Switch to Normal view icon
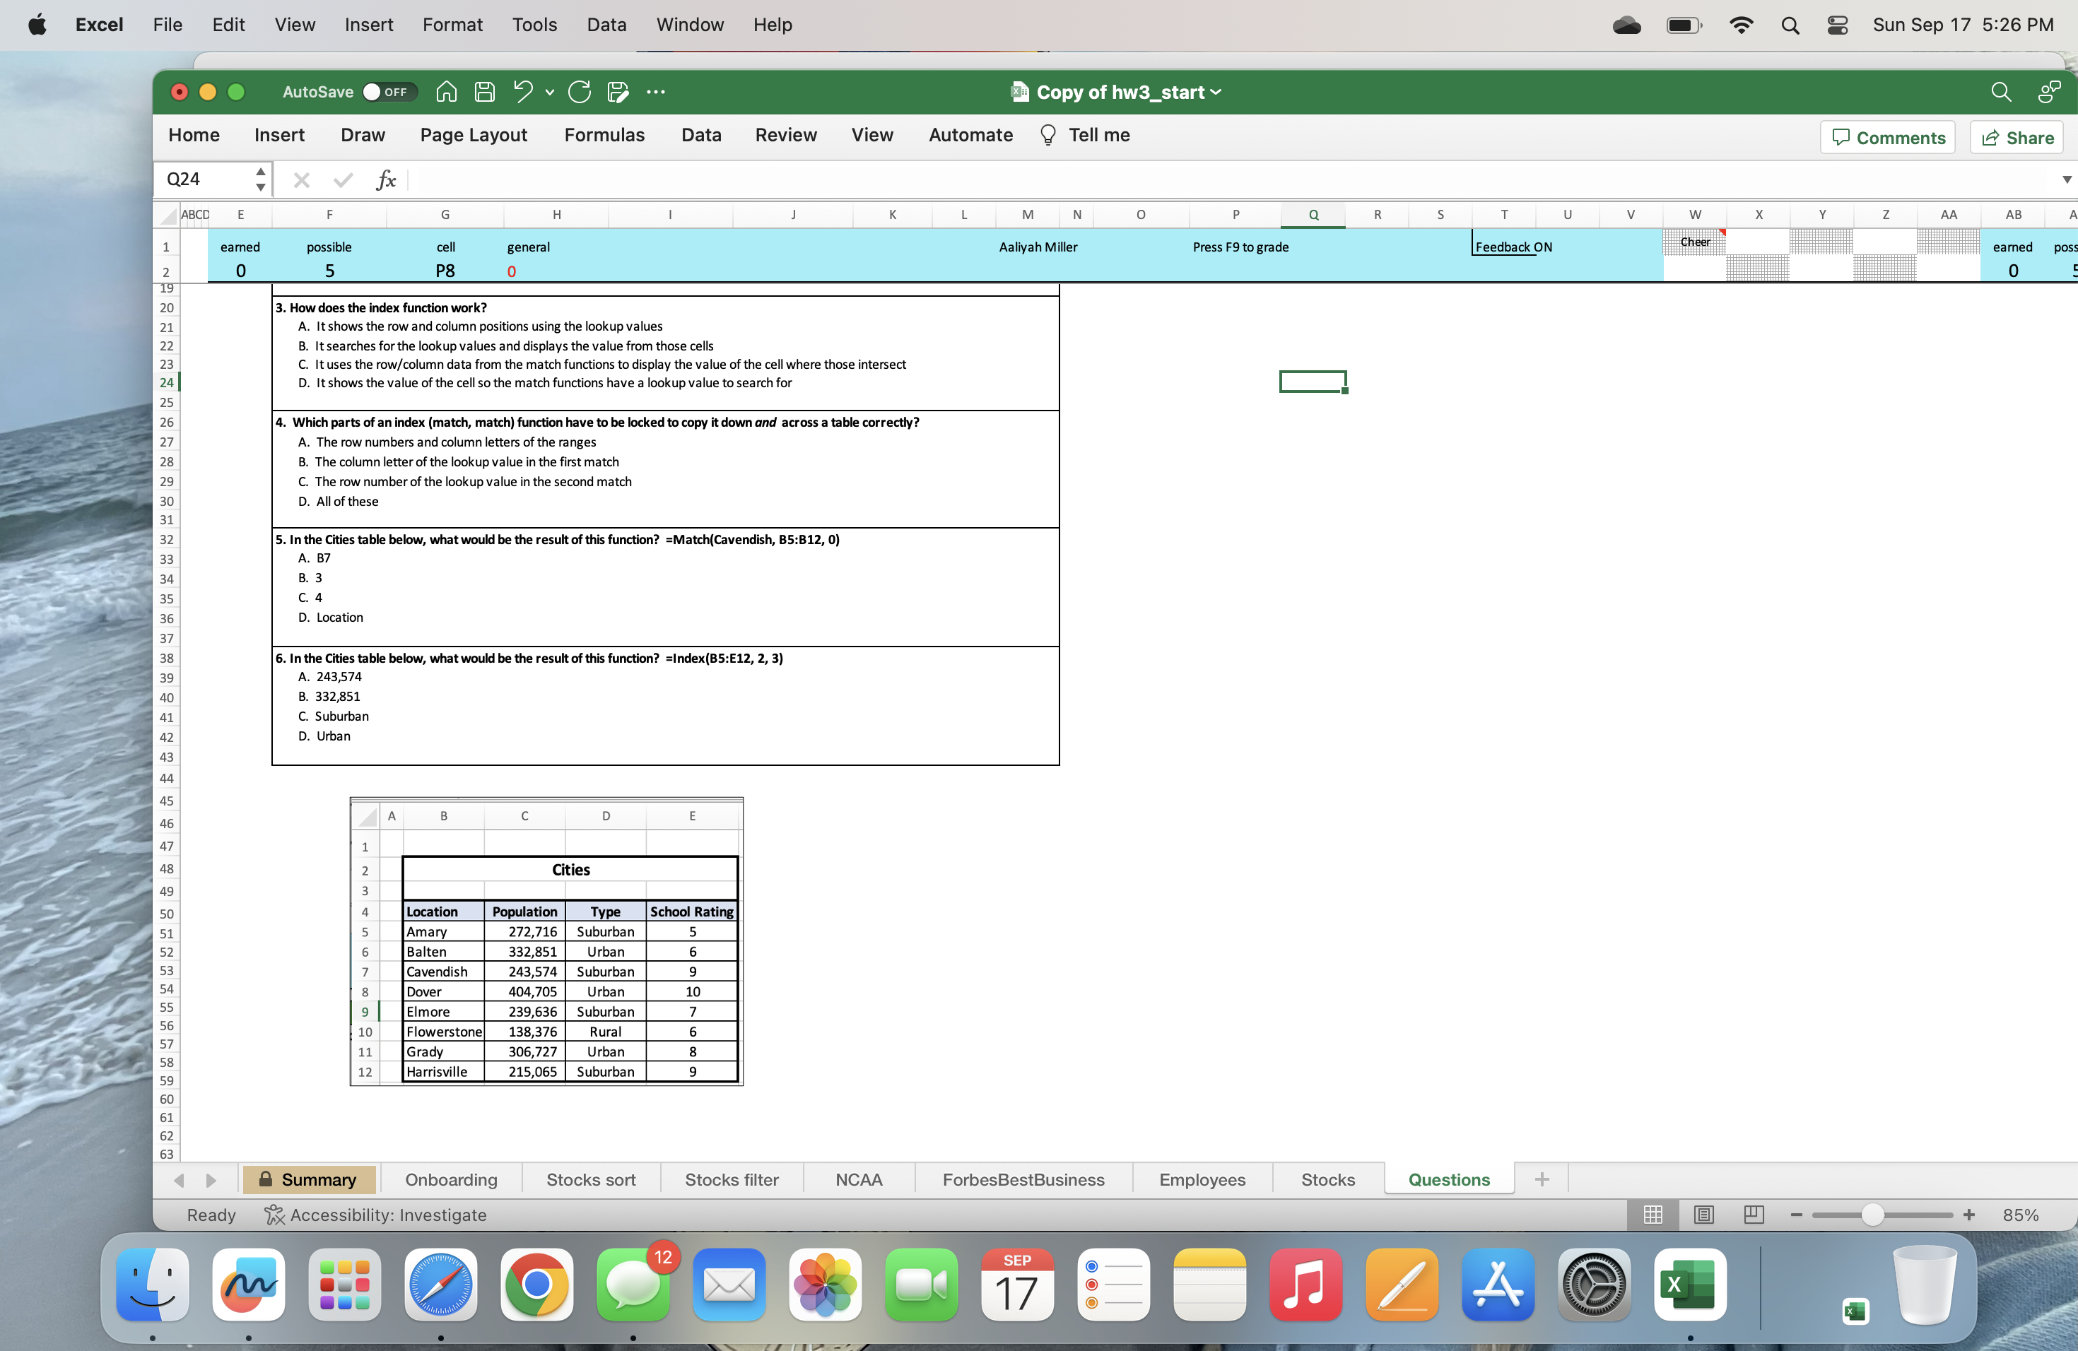The image size is (2078, 1351). tap(1652, 1214)
